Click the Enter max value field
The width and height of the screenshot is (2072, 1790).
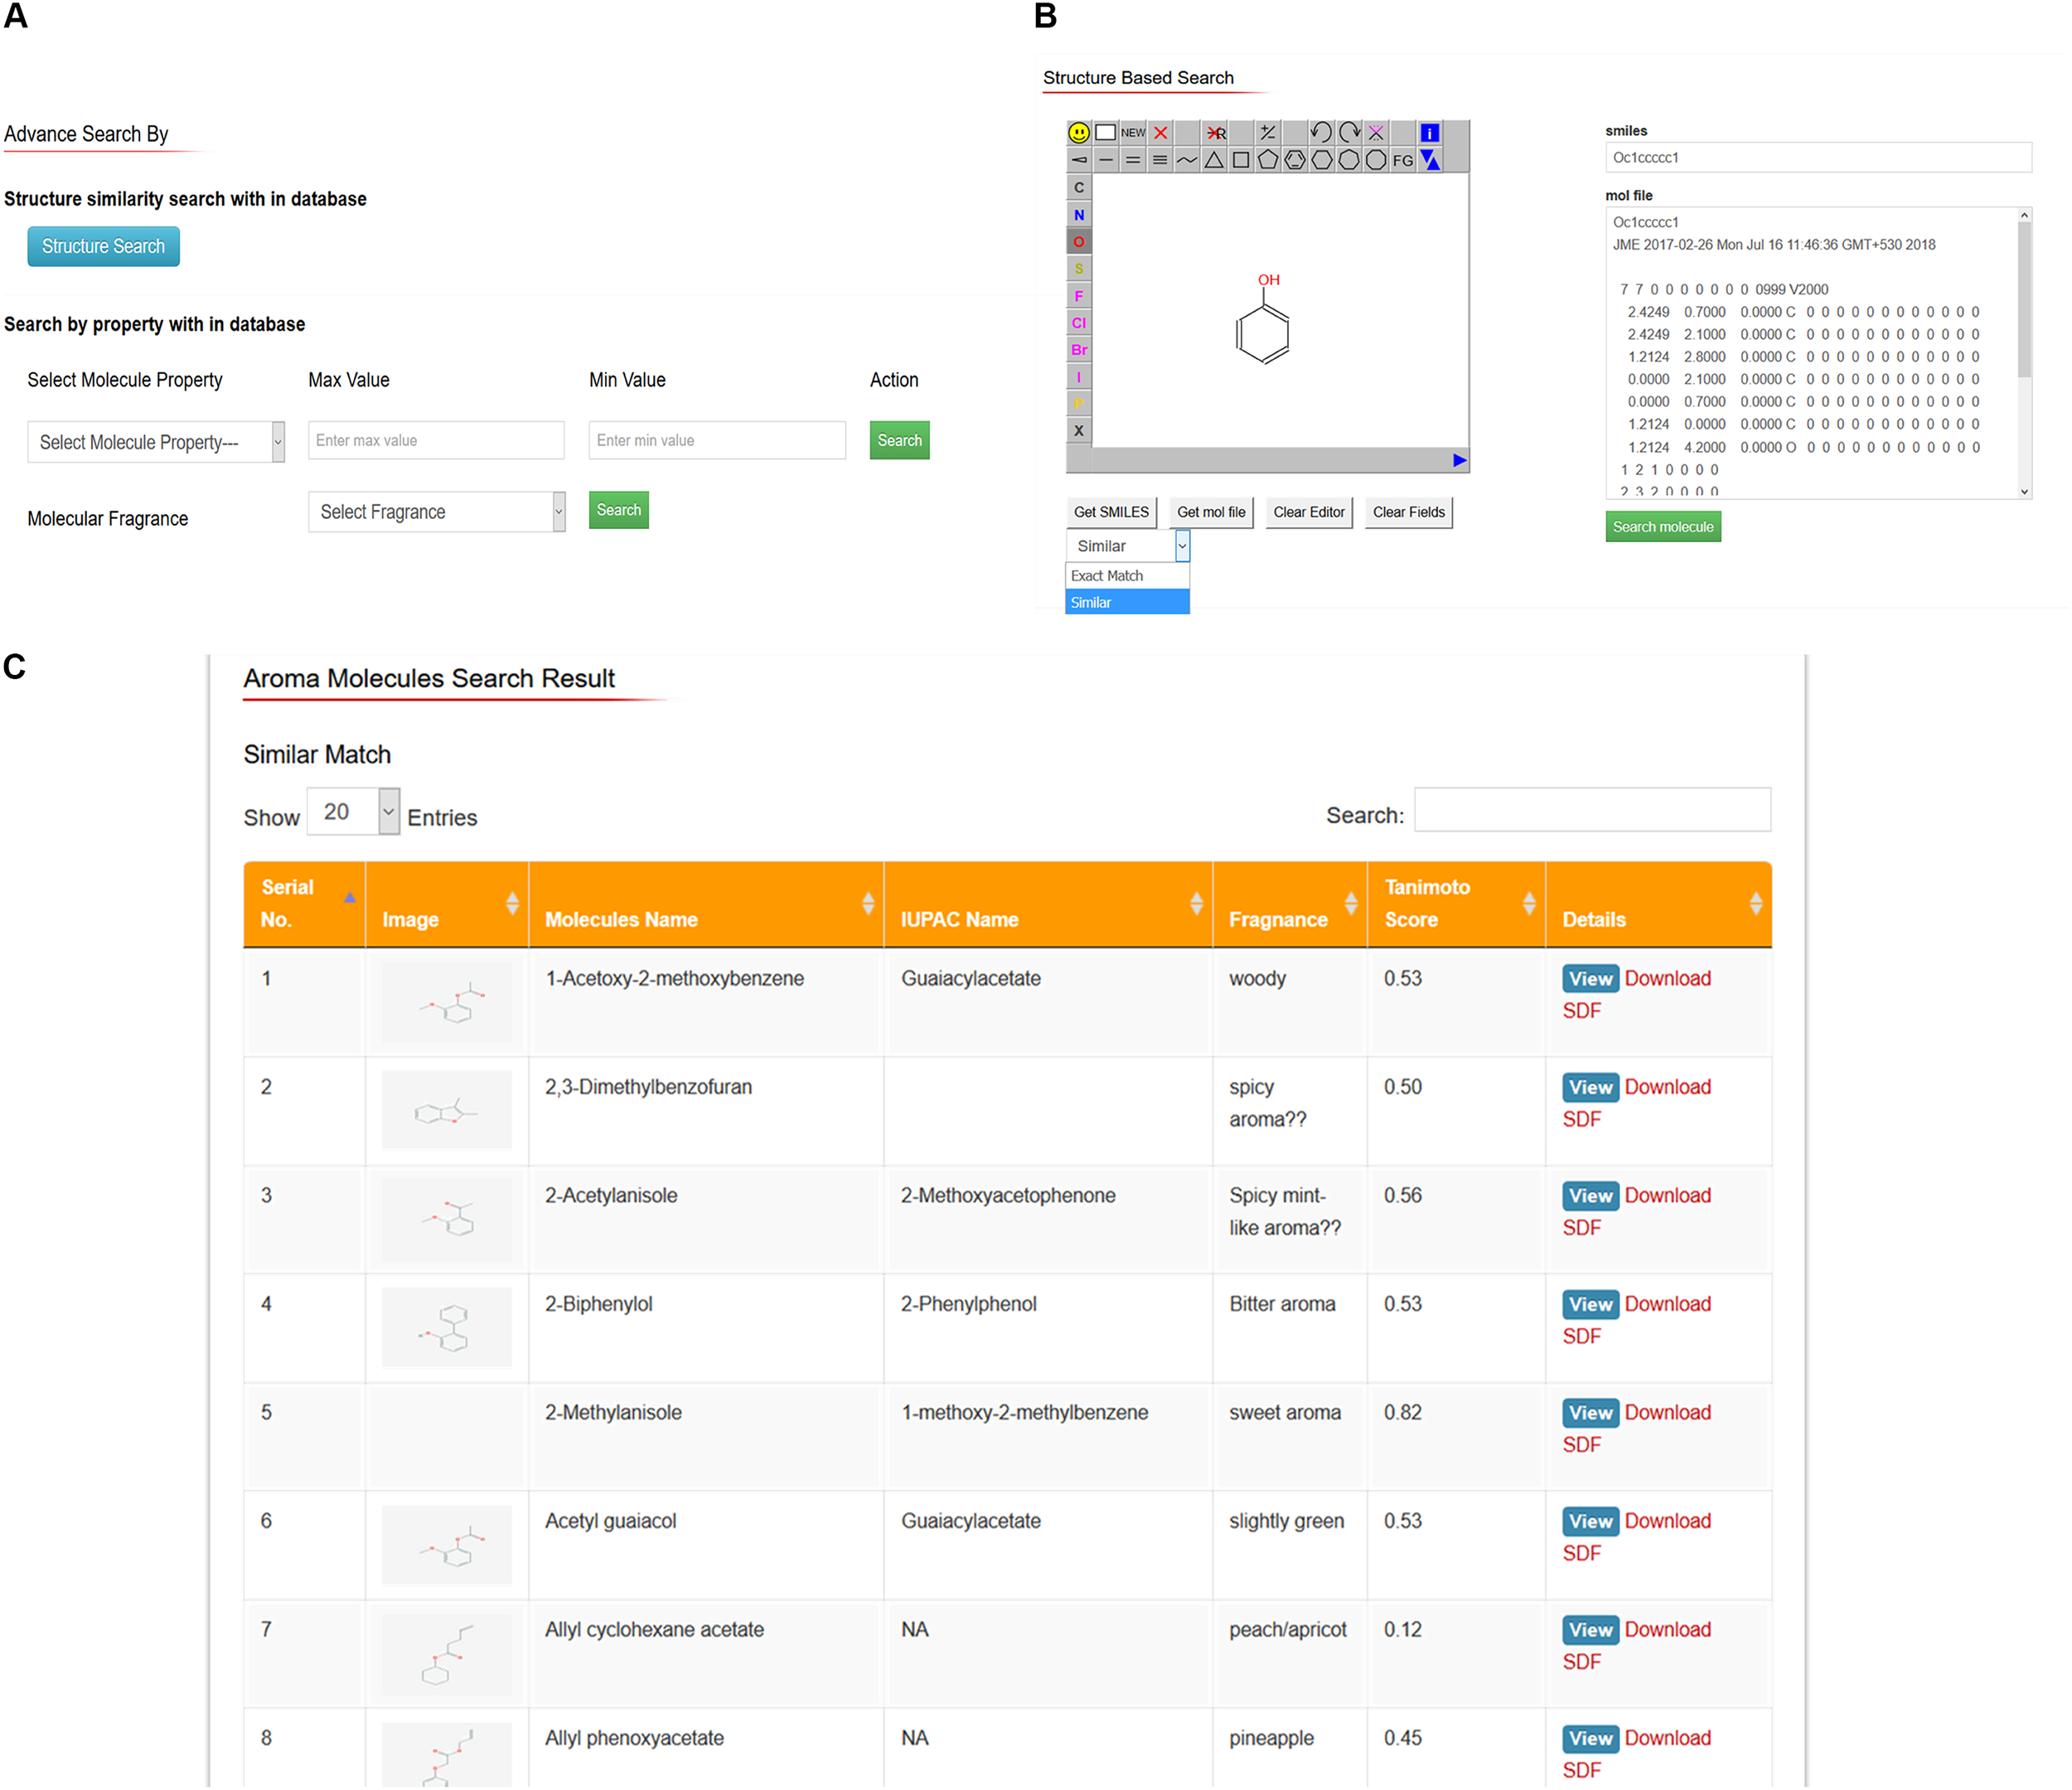click(x=436, y=440)
